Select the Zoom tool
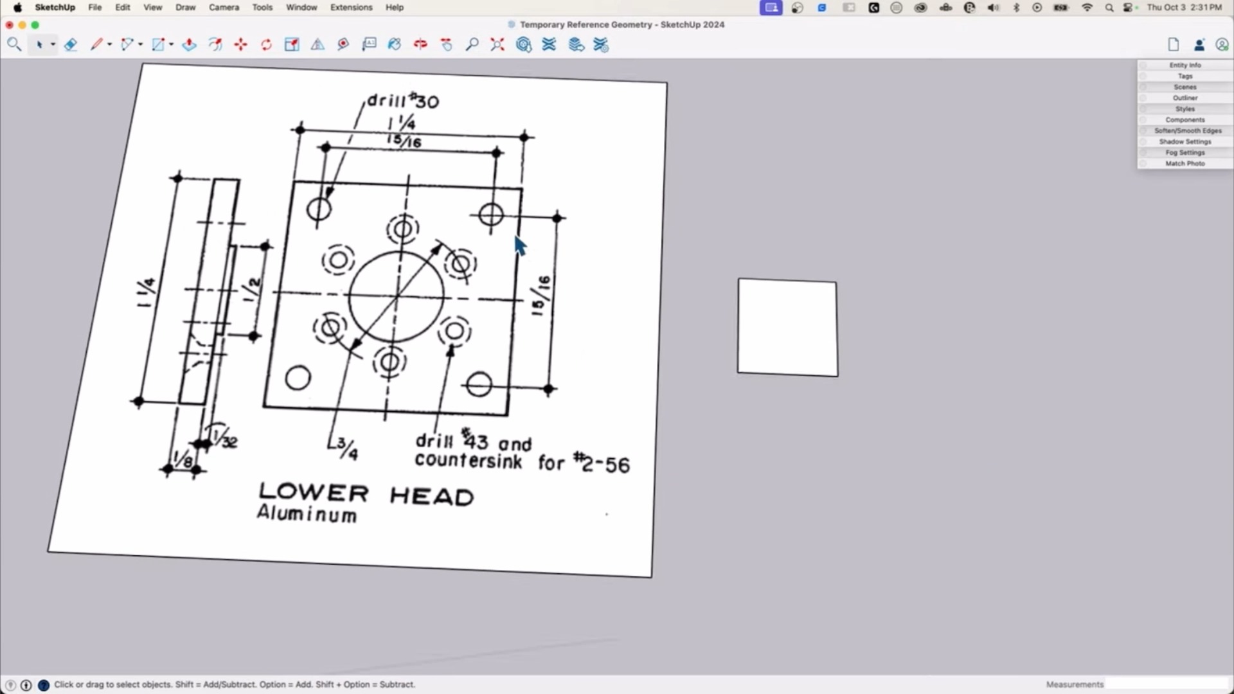This screenshot has height=694, width=1234. click(x=472, y=44)
